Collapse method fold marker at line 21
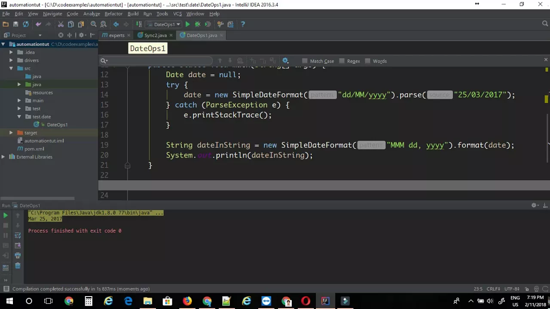This screenshot has width=550, height=309. coord(128,165)
